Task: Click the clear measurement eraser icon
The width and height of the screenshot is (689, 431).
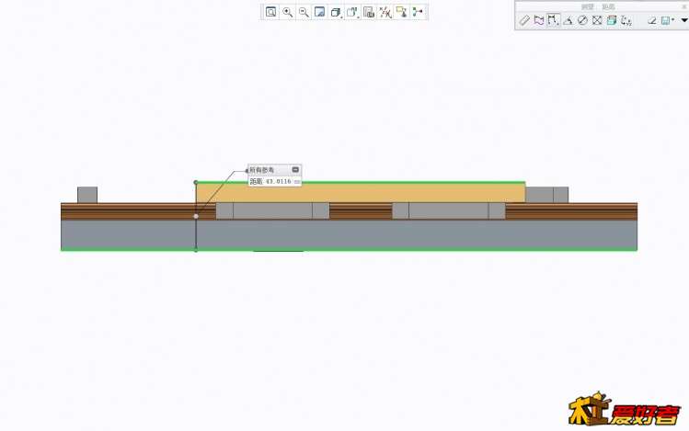Action: [652, 20]
